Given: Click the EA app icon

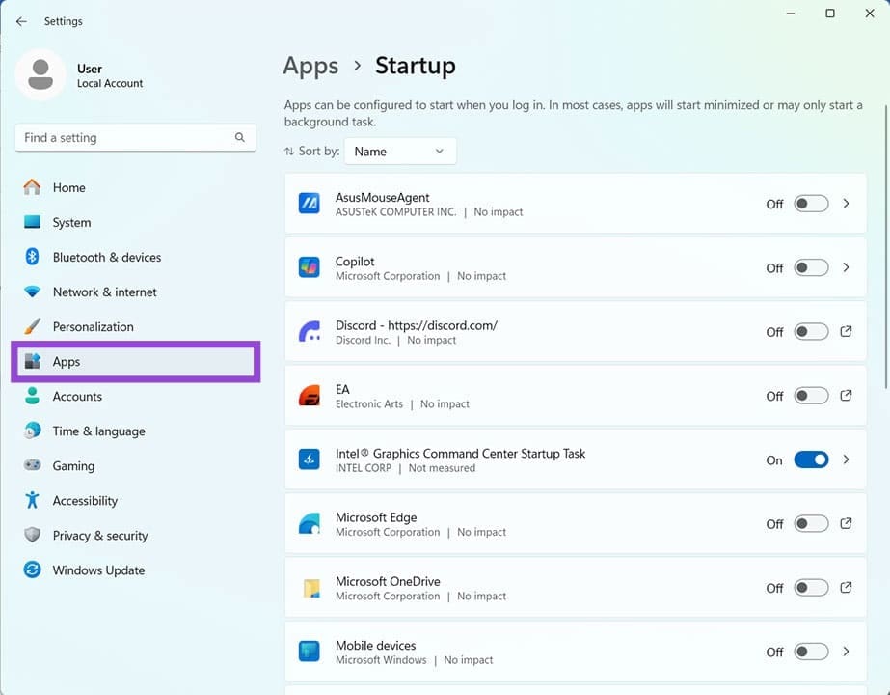Looking at the screenshot, I should pyautogui.click(x=310, y=396).
